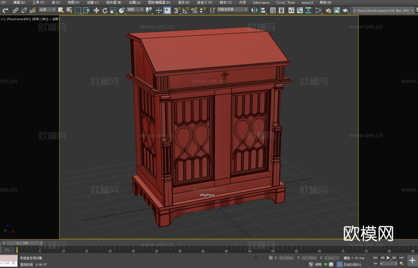Click the Align tool icon

263,10
